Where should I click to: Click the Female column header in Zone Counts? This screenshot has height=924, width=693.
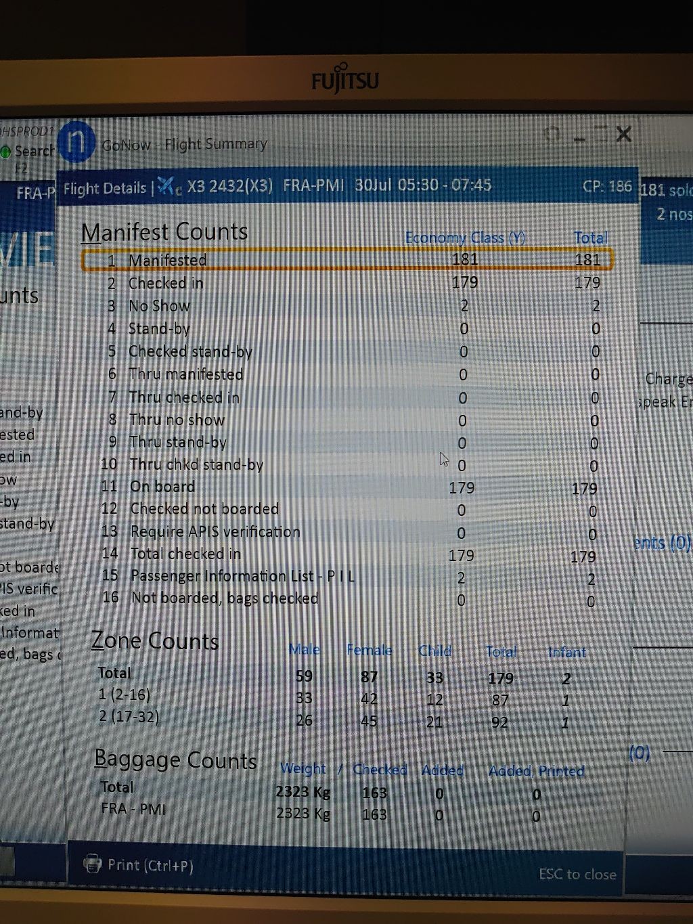pos(369,651)
